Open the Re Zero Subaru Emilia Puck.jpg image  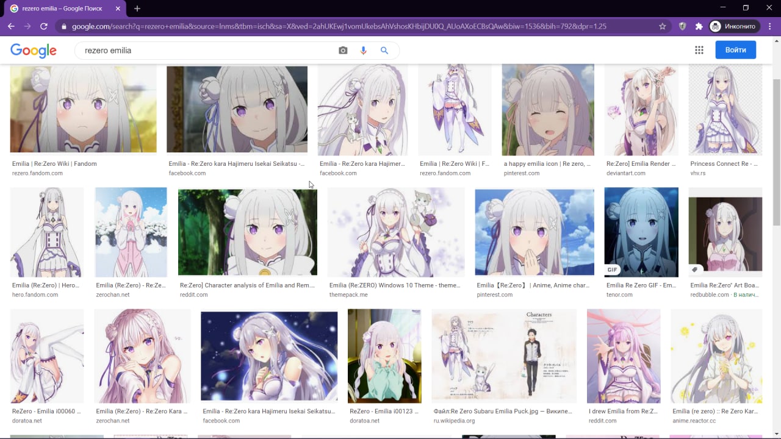504,356
